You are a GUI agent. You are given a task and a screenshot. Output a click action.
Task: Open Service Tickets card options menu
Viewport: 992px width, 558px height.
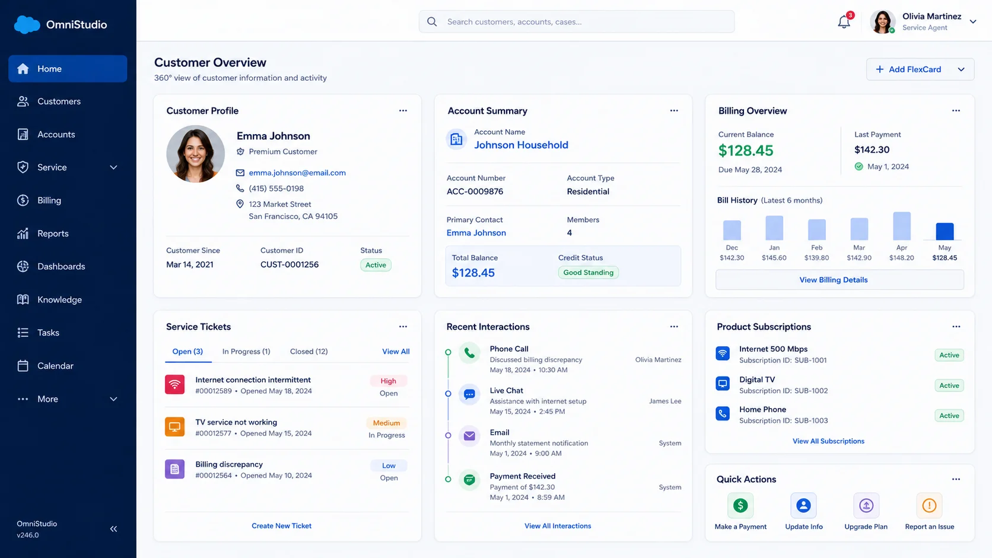(x=403, y=327)
